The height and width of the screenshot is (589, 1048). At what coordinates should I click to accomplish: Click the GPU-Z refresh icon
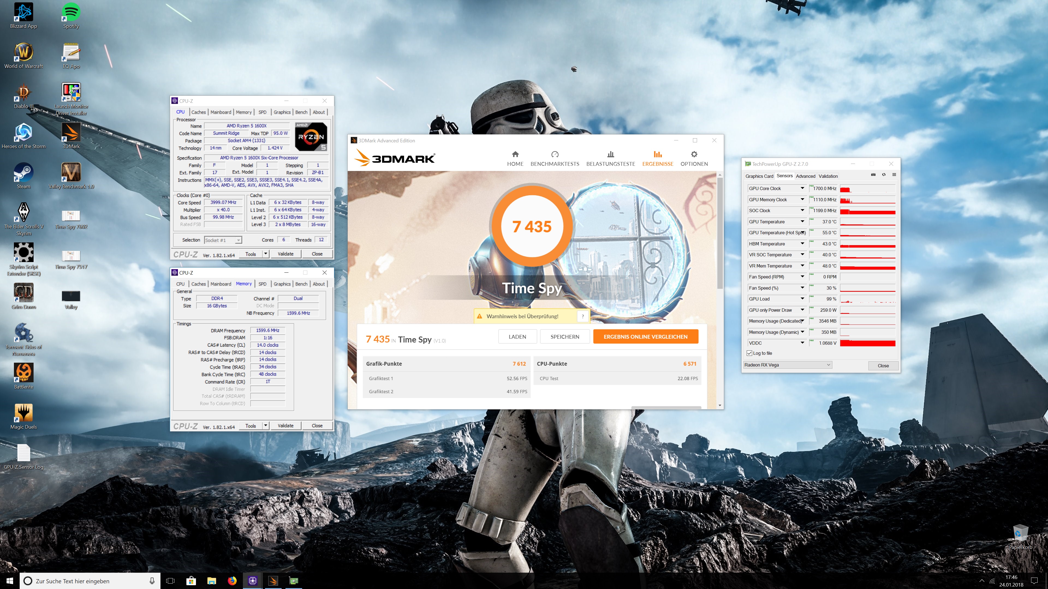884,175
